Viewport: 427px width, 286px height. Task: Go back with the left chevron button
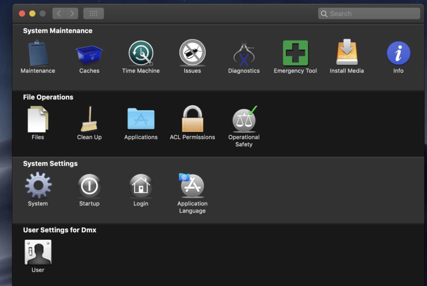coord(59,13)
